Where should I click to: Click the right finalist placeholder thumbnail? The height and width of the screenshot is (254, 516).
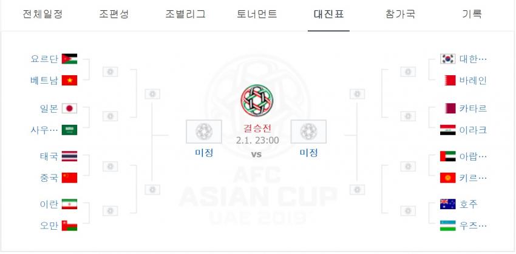[x=308, y=132]
